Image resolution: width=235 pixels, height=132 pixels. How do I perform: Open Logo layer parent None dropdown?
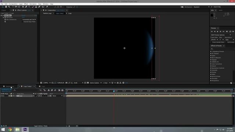[57, 96]
